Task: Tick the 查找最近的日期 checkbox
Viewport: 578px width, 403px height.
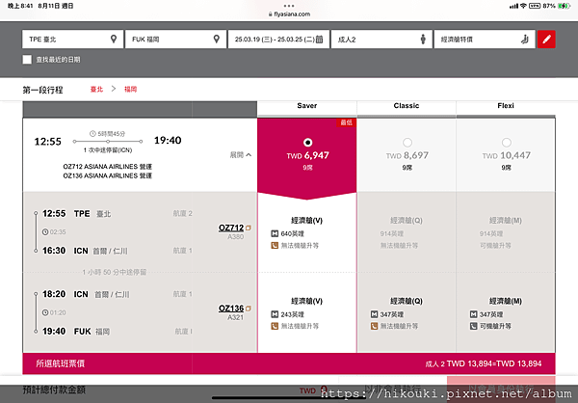Action: tap(27, 60)
